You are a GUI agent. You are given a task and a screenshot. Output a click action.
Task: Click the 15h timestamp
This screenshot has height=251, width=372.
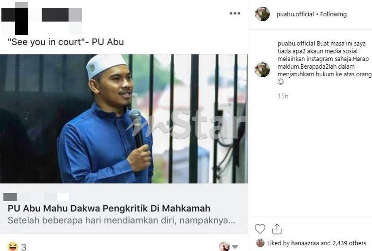(283, 96)
